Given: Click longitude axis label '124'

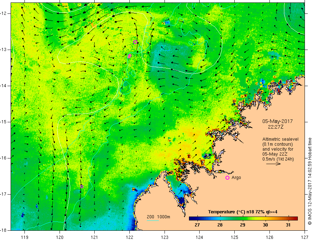Looking at the screenshot, I should (200, 237).
